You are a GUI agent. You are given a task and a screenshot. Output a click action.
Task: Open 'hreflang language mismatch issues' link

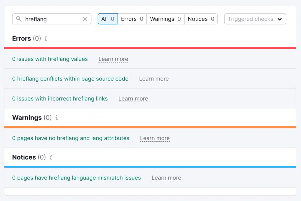pyautogui.click(x=76, y=178)
